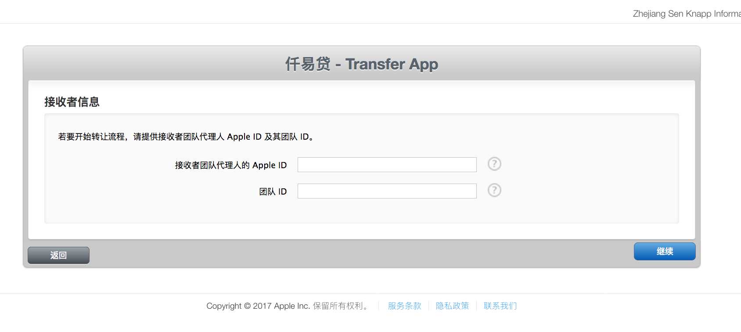Viewport: 741px width, 332px height.
Task: Click the 团队 ID label
Action: [x=273, y=191]
